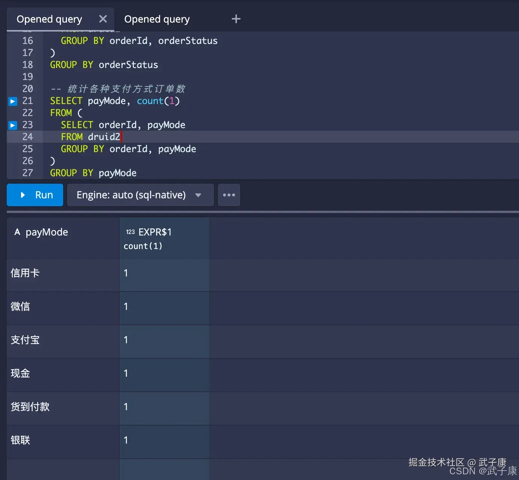Select the first Opened query tab
The height and width of the screenshot is (480, 519).
49,19
